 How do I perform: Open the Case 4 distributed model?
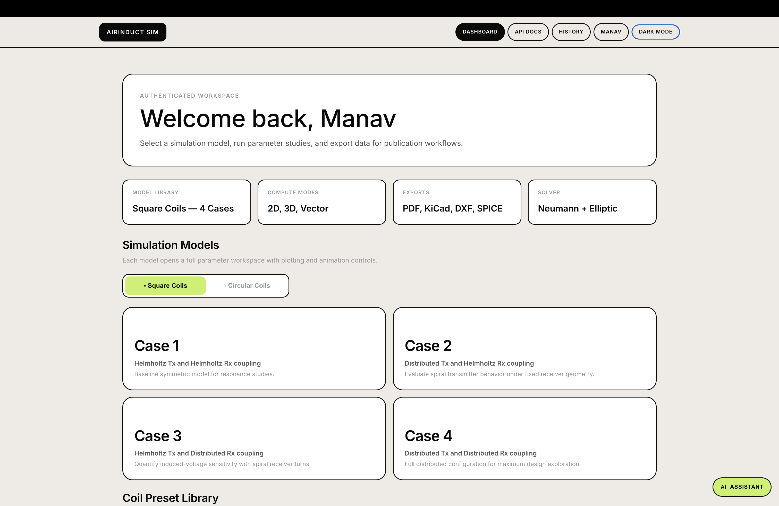pos(524,438)
